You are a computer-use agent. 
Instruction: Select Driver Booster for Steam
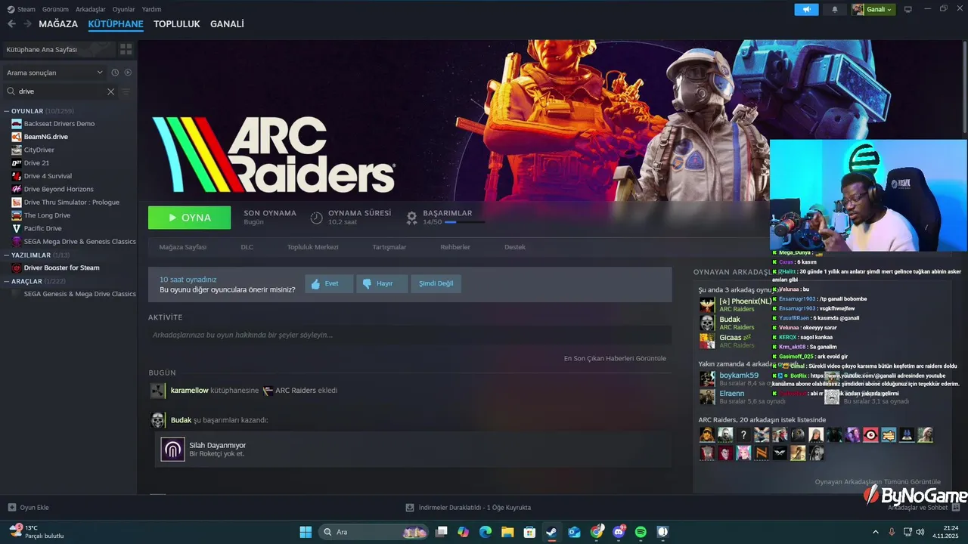(x=61, y=268)
